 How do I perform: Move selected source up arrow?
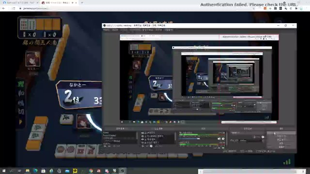coord(156,146)
